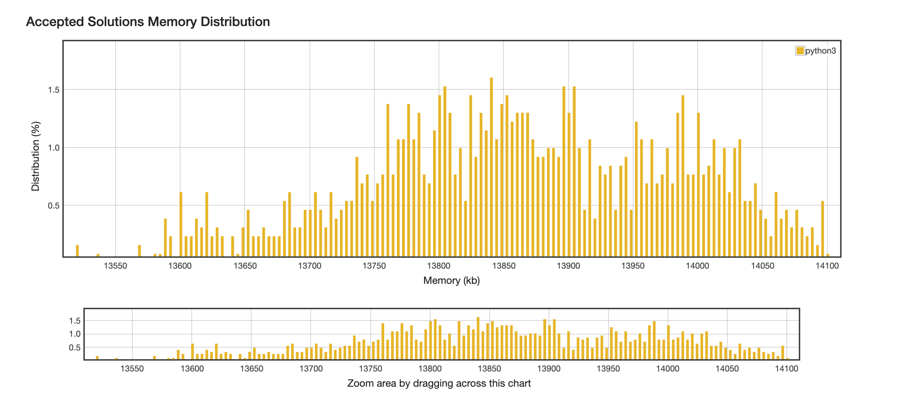Click the 0.5 y-axis label of main chart
The height and width of the screenshot is (399, 901).
[54, 206]
